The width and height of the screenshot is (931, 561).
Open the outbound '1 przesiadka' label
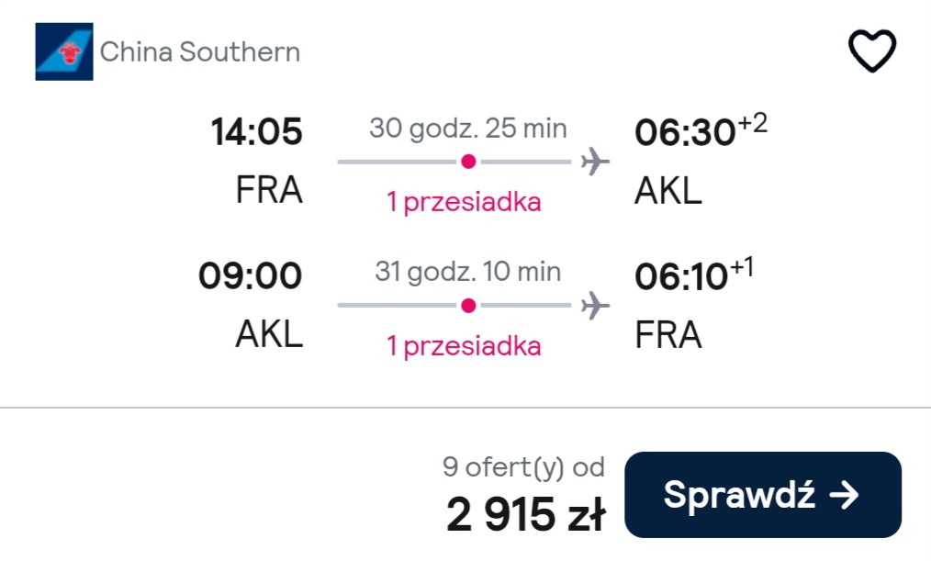(465, 202)
